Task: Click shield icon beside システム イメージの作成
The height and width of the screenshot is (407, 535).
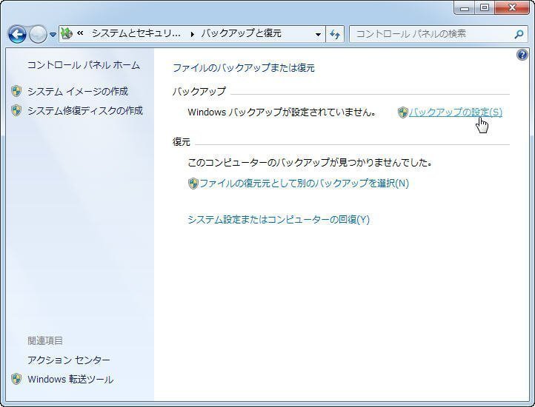Action: pyautogui.click(x=16, y=91)
